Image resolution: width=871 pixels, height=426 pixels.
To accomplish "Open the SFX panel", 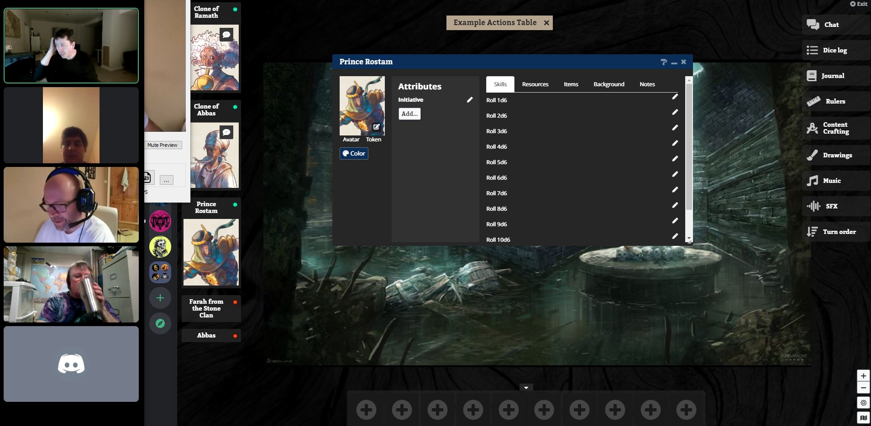I will (831, 206).
